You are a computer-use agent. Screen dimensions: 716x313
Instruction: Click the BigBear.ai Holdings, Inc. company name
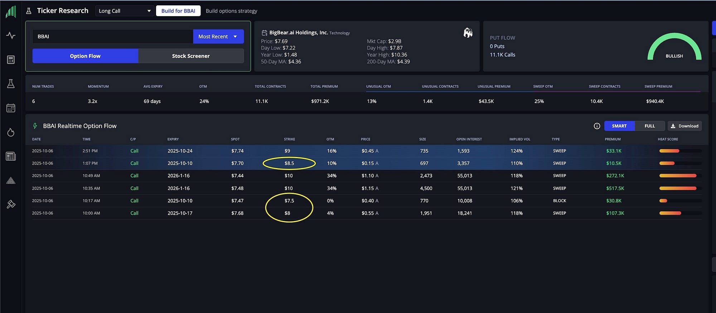299,33
